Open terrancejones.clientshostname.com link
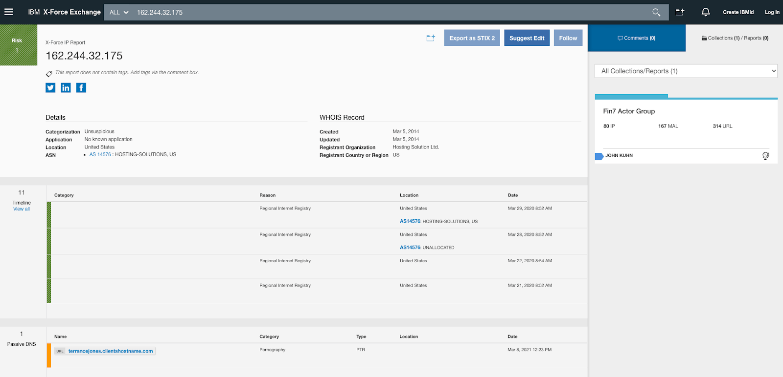This screenshot has width=783, height=377. 111,351
